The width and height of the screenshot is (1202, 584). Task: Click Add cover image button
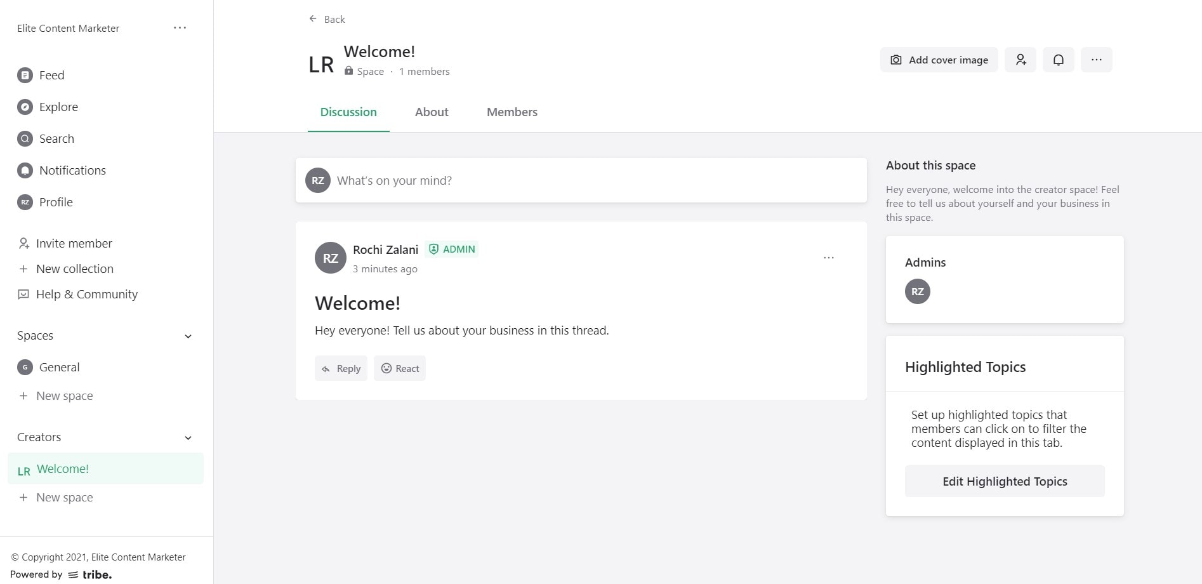tap(939, 60)
